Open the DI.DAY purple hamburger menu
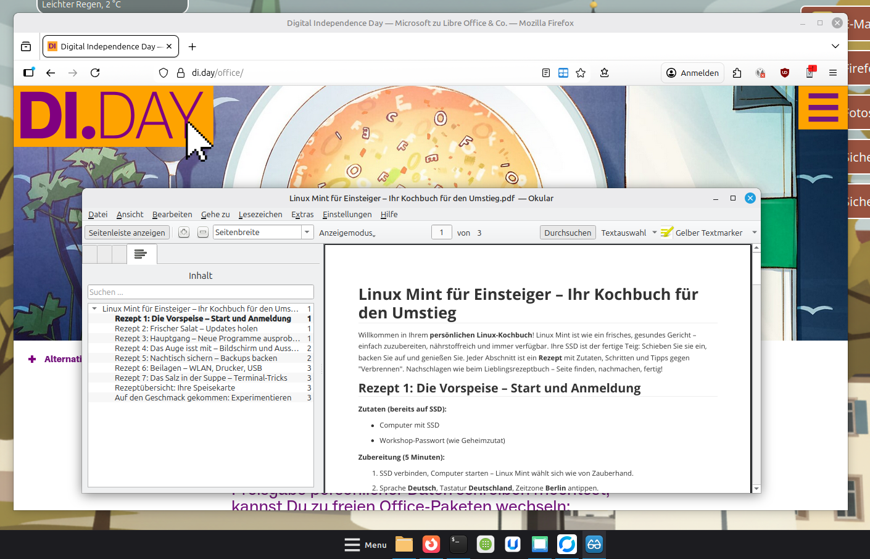Screen dimensions: 870x559 pos(823,107)
